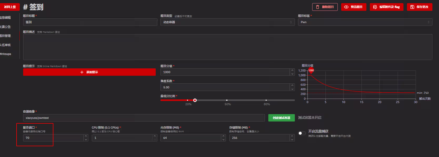Open the challenge type dropdown (动态容器)
Screen dimensions: 439x157
(227, 22)
